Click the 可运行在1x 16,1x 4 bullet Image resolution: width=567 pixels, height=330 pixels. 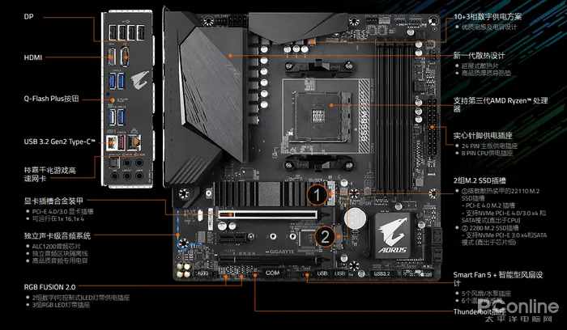pos(58,219)
